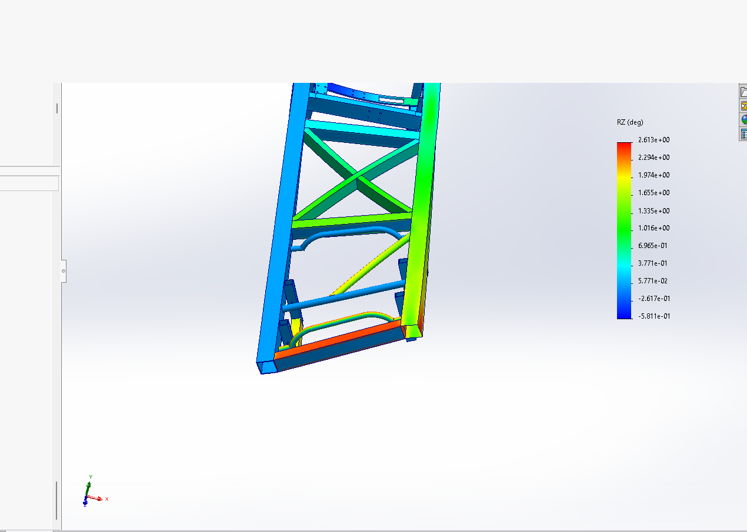The height and width of the screenshot is (532, 747).
Task: Click the empty field in left panel
Action: pos(29,183)
